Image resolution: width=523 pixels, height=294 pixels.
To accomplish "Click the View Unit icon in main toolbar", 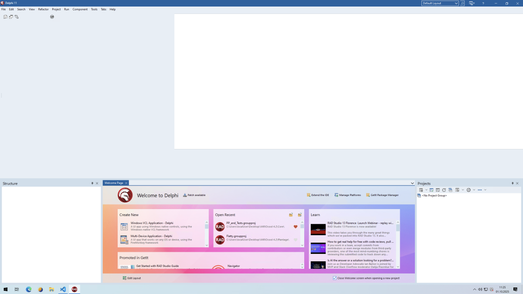I will click(5, 17).
